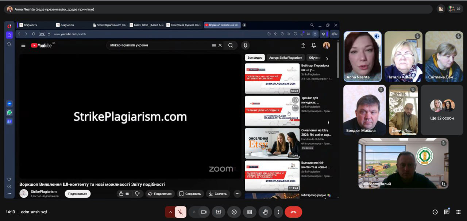Open more actions ellipsis below the video
467x221 pixels.
(238, 194)
